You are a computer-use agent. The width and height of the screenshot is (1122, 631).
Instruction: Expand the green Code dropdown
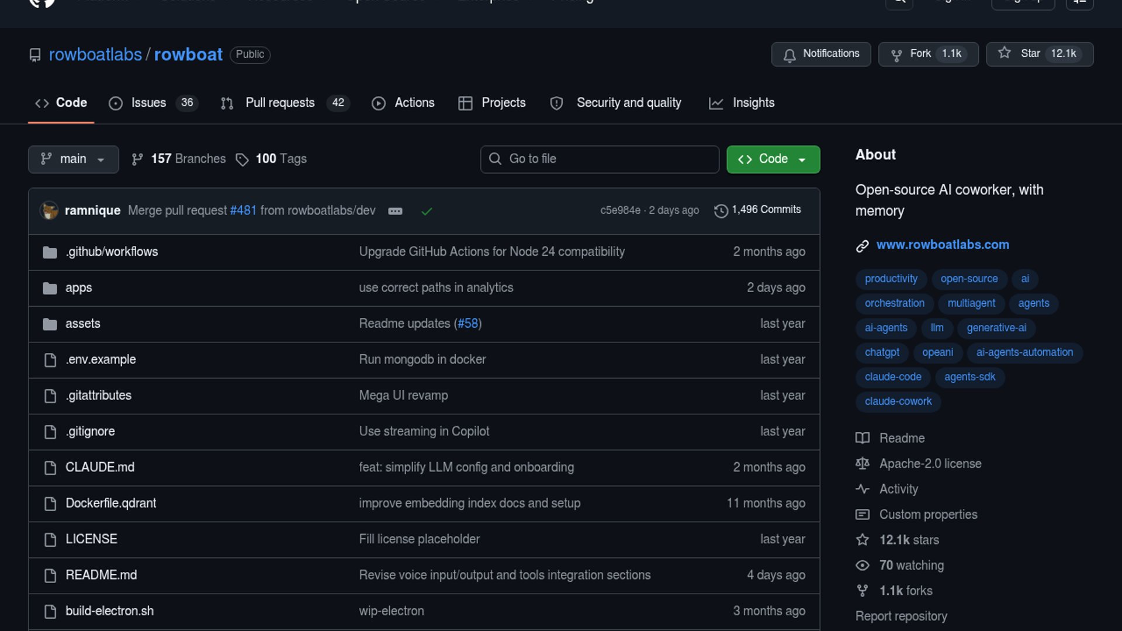click(x=773, y=159)
